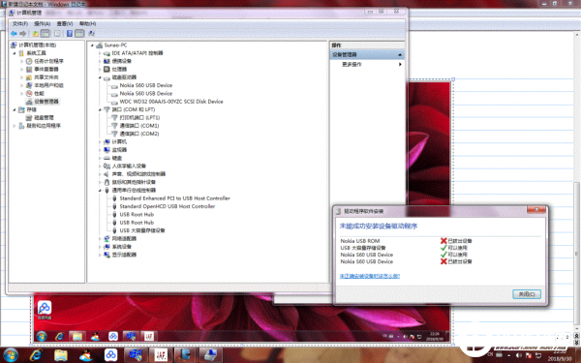This screenshot has height=363, width=581.
Task: Click the Back arrow in Computer Management toolbar
Action: pos(14,33)
